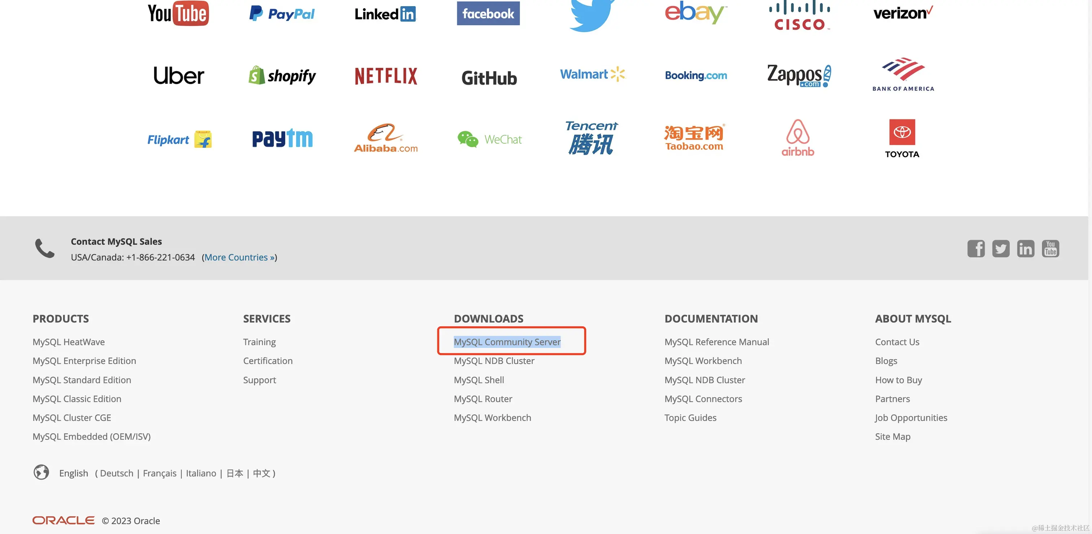Open MySQL NDB Cluster under Documentation
This screenshot has width=1092, height=534.
click(x=705, y=380)
